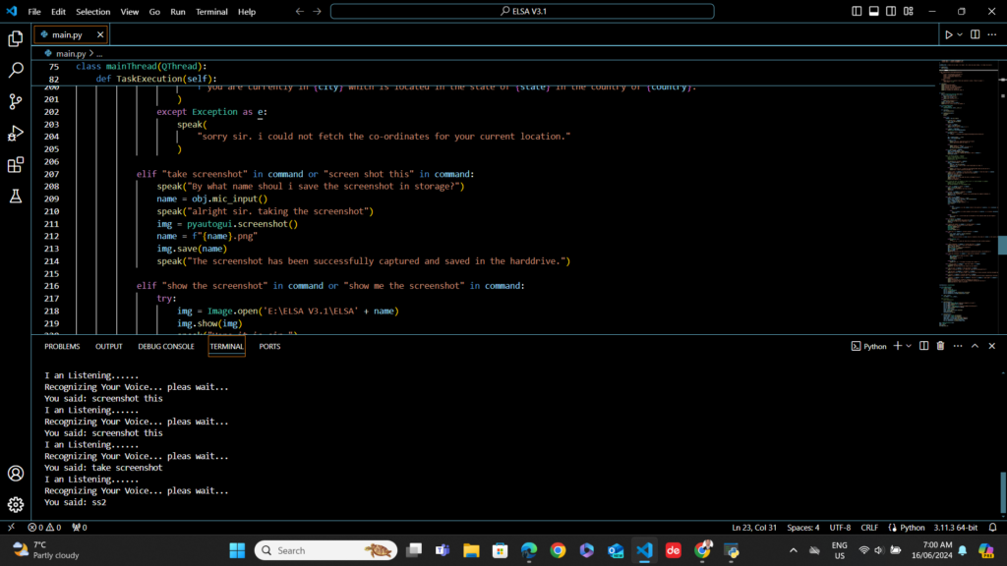Open notifications bell in status bar
The image size is (1007, 566).
tap(993, 528)
